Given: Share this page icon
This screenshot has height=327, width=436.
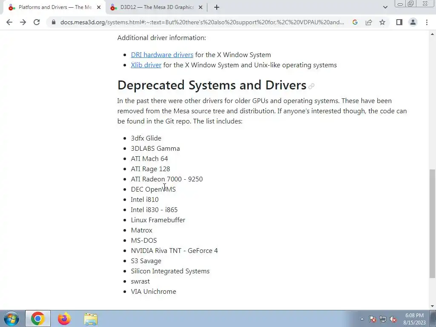Looking at the screenshot, I should 369,22.
